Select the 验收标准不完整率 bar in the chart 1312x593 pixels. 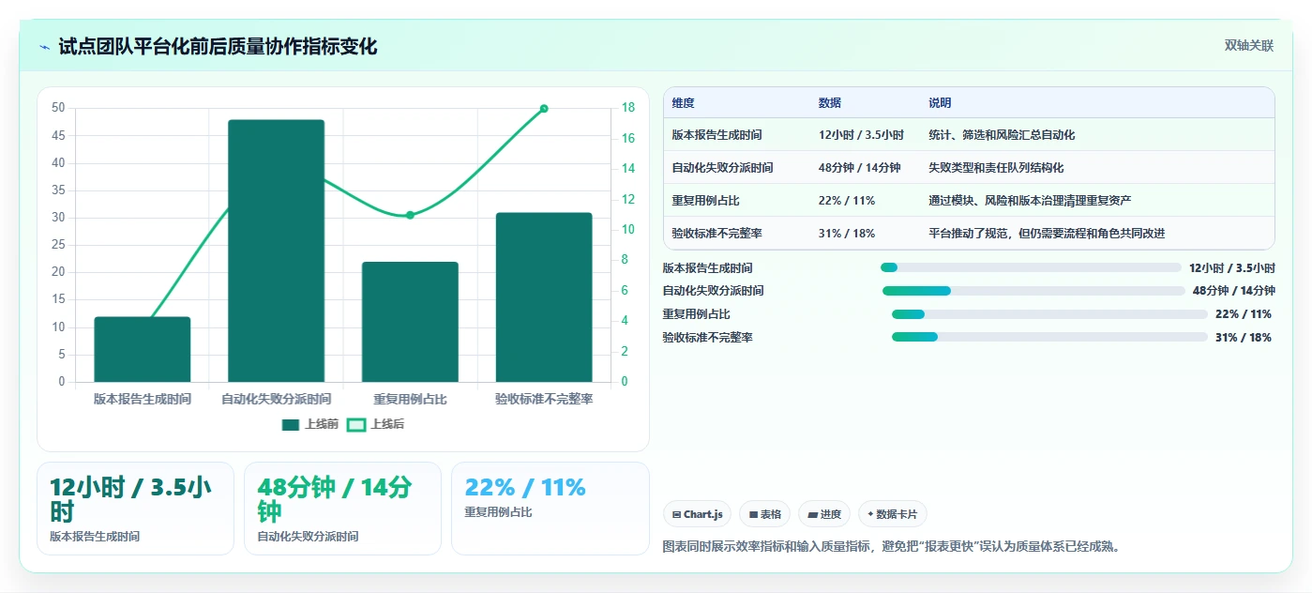point(544,297)
